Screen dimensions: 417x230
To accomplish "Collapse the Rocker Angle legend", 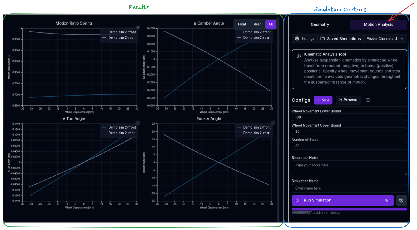I will coord(273,123).
